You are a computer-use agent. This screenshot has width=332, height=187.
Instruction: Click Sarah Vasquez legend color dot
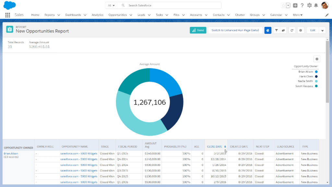pos(316,86)
